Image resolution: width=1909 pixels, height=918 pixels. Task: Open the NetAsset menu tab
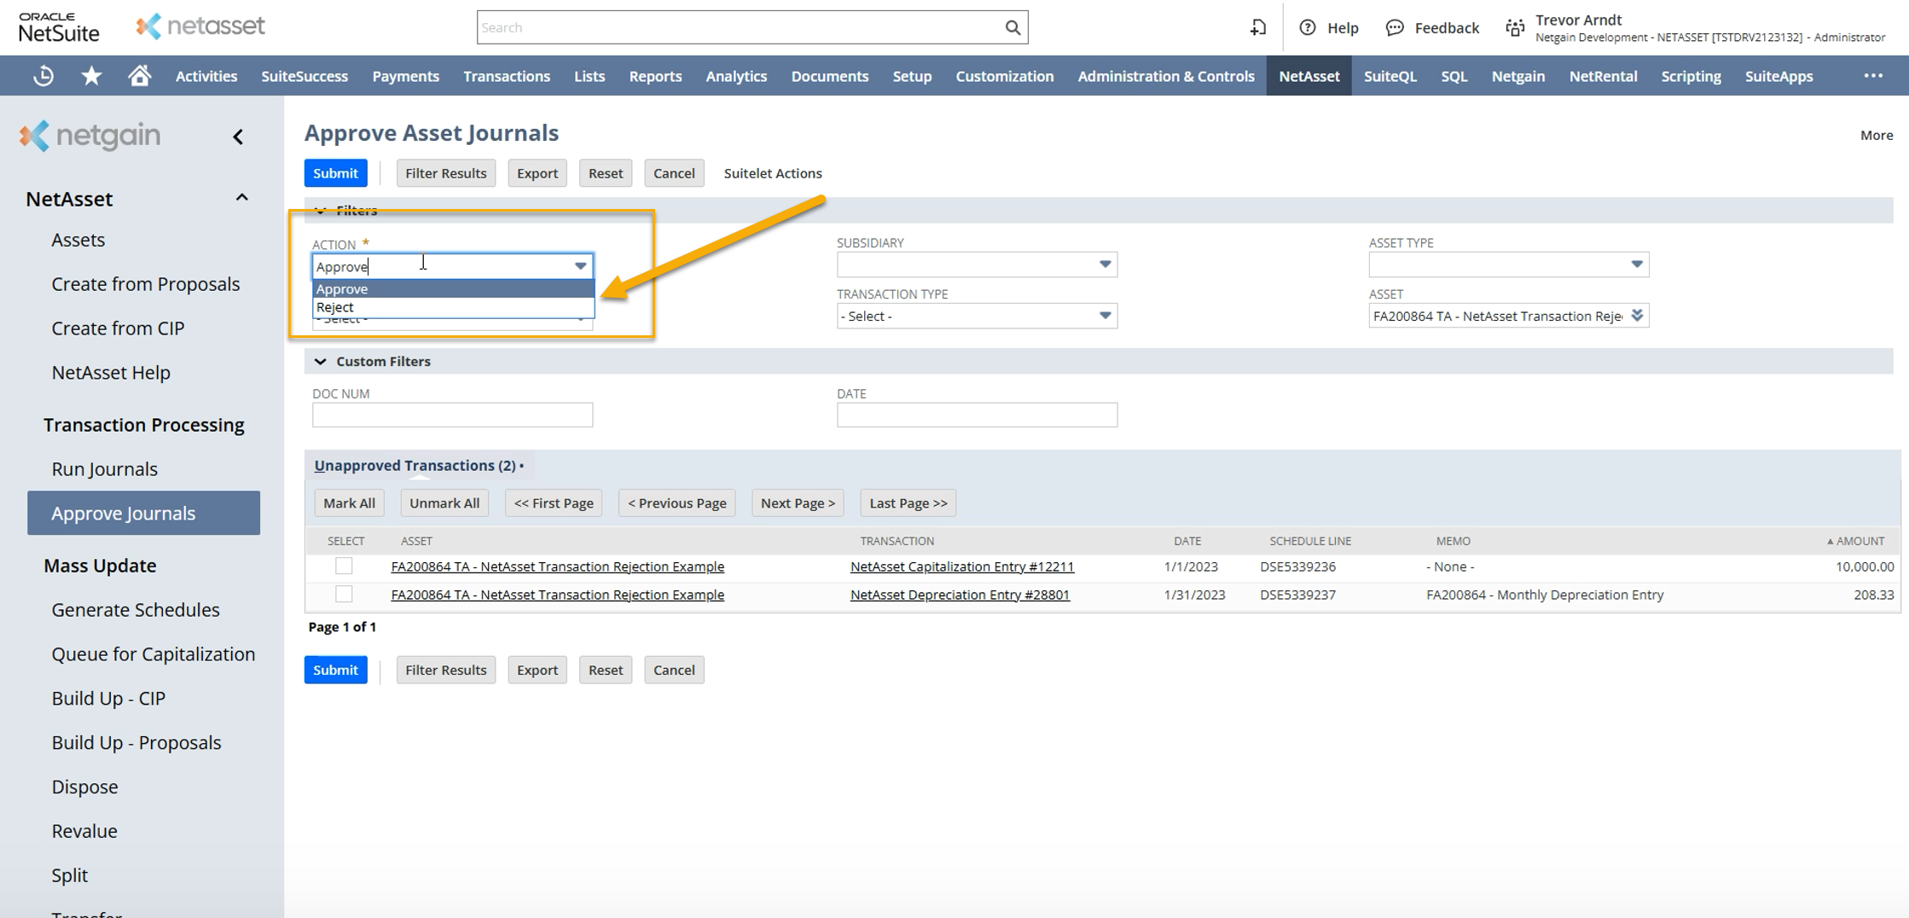click(x=1308, y=76)
